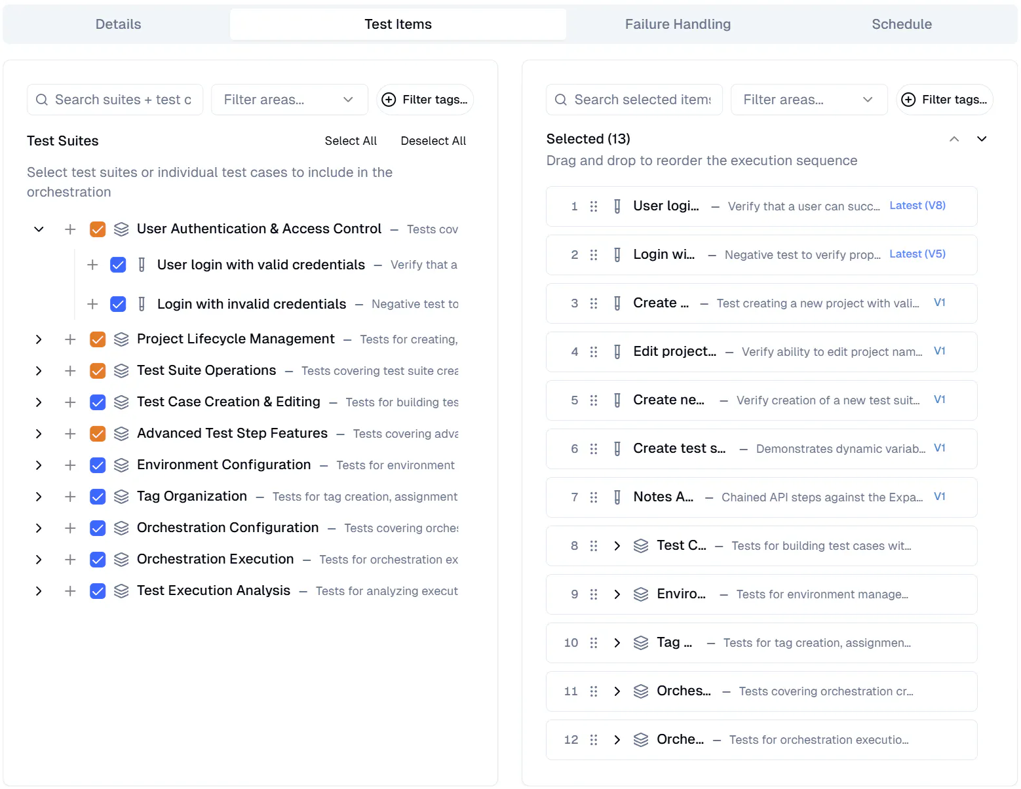Click drag handle on selected item 8

coord(594,546)
